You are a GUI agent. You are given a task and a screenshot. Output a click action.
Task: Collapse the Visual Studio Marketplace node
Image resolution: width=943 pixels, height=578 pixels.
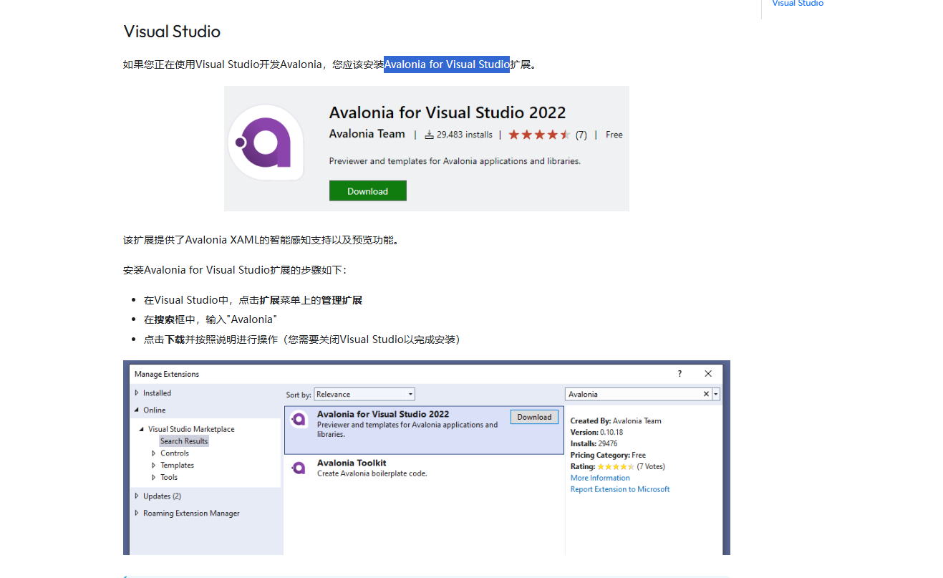pyautogui.click(x=142, y=430)
